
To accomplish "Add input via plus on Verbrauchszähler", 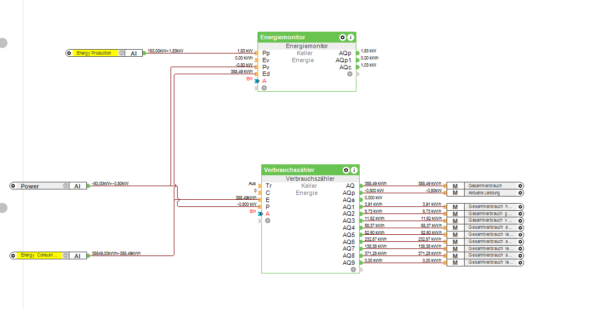I will (268, 221).
